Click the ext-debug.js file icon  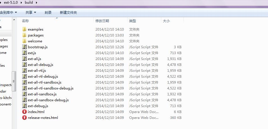point(24,106)
